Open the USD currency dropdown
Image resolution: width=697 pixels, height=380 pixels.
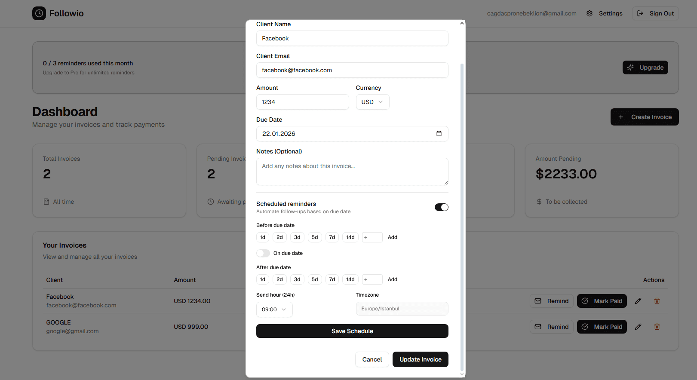(x=372, y=102)
